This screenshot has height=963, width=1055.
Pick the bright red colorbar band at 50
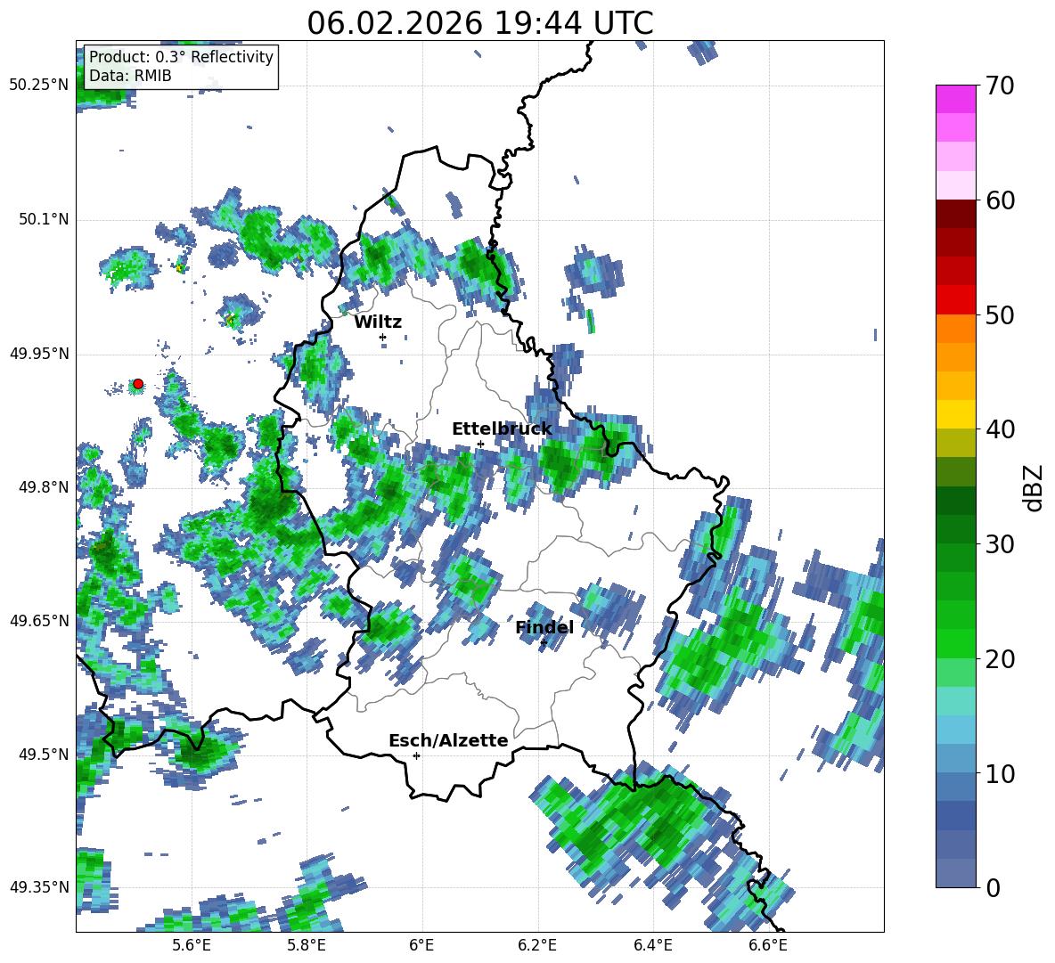click(x=955, y=300)
